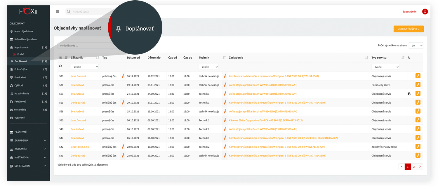Sort by Zariadenie column arrows
Screen dimensions: 438x186
(x=367, y=58)
